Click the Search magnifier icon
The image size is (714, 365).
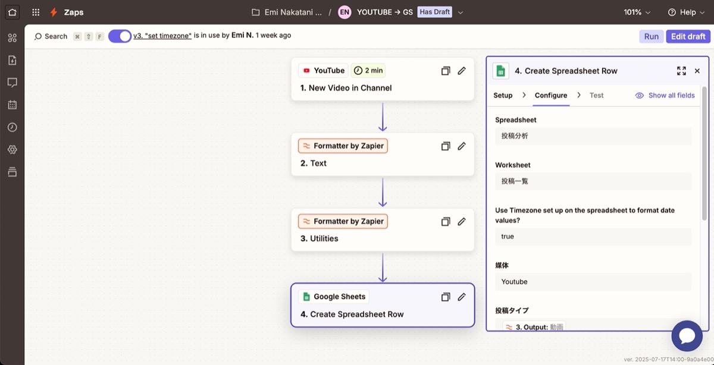click(x=39, y=36)
